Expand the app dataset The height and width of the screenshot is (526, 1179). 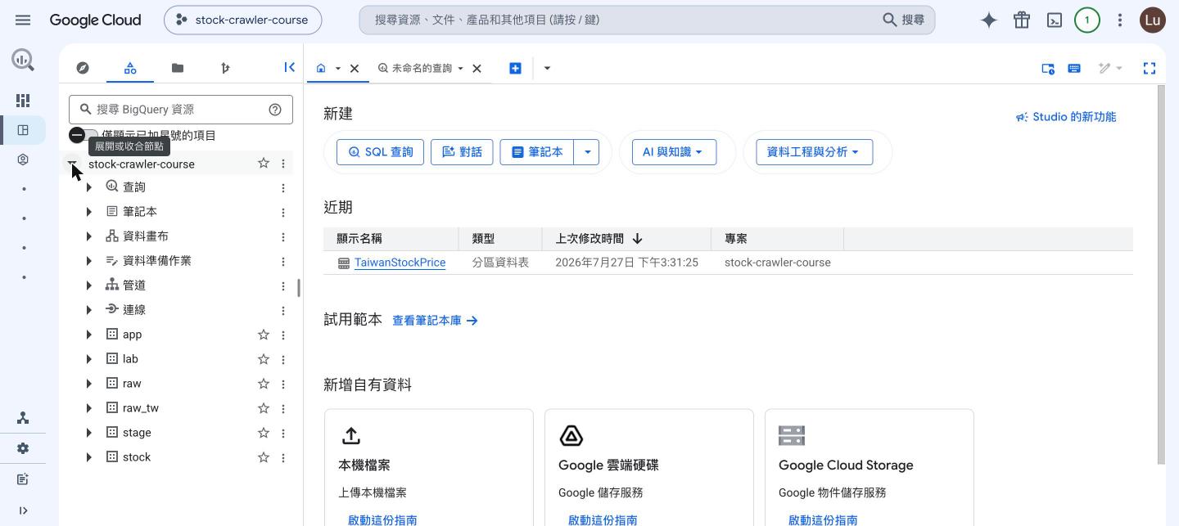[x=88, y=335]
